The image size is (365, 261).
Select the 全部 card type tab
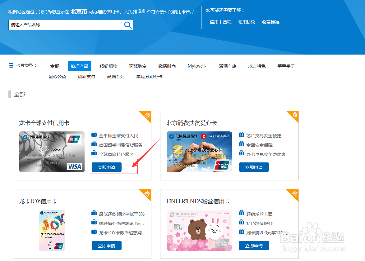pyautogui.click(x=55, y=66)
